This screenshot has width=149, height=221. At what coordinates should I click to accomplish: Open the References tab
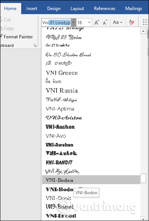(x=104, y=9)
